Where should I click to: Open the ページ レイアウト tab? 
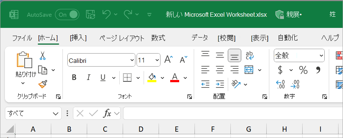[x=122, y=38]
